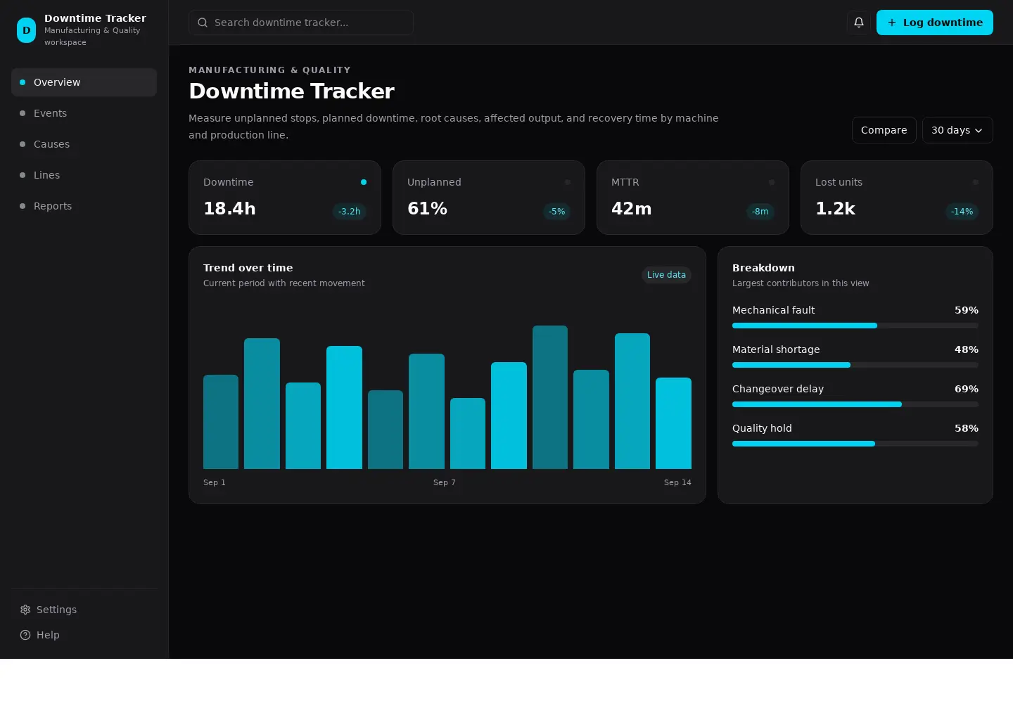Open the Causes page
Image resolution: width=1013 pixels, height=720 pixels.
click(84, 144)
